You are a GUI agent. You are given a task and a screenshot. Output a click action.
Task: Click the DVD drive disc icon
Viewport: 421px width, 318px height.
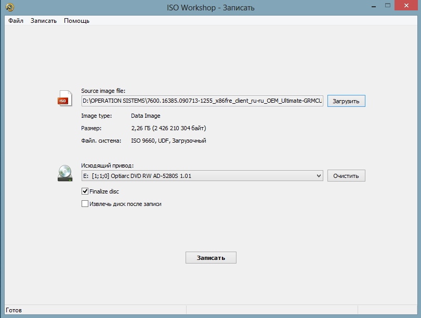(x=65, y=173)
